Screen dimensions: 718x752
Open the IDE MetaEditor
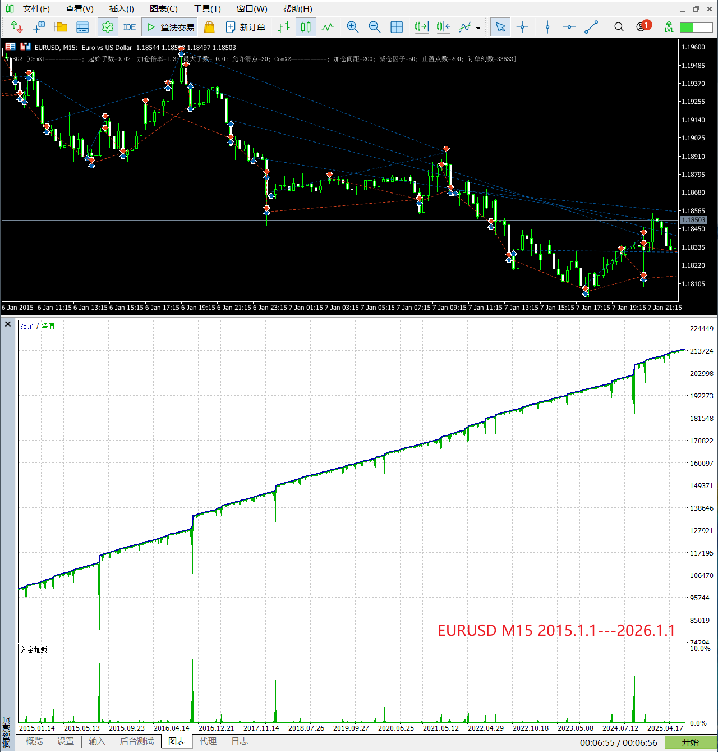(129, 27)
